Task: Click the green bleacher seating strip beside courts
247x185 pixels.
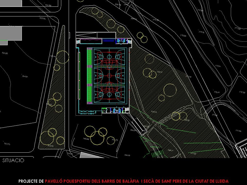Action: [89, 76]
